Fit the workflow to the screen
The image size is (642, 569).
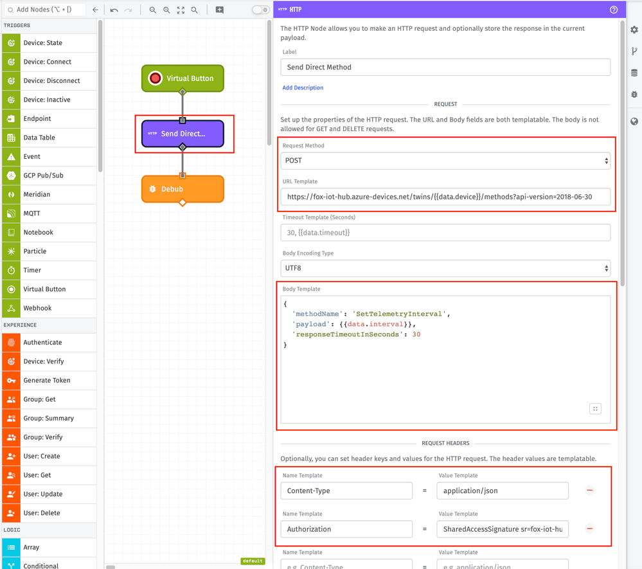(x=181, y=10)
